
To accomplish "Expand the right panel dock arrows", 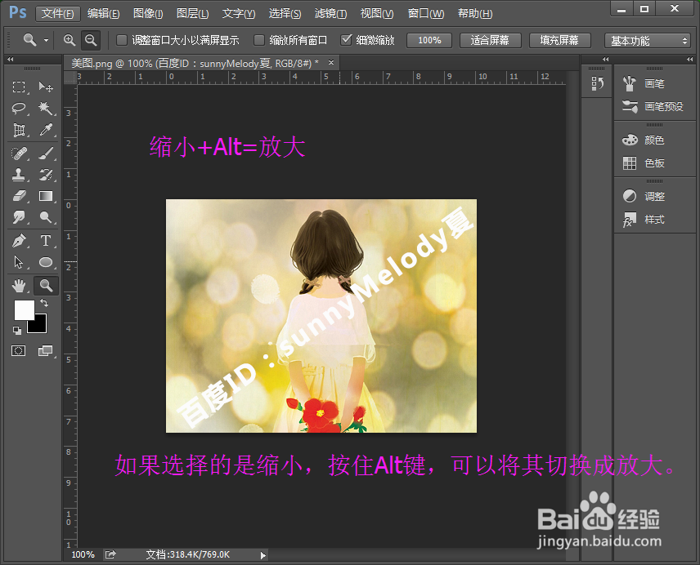I will (689, 60).
